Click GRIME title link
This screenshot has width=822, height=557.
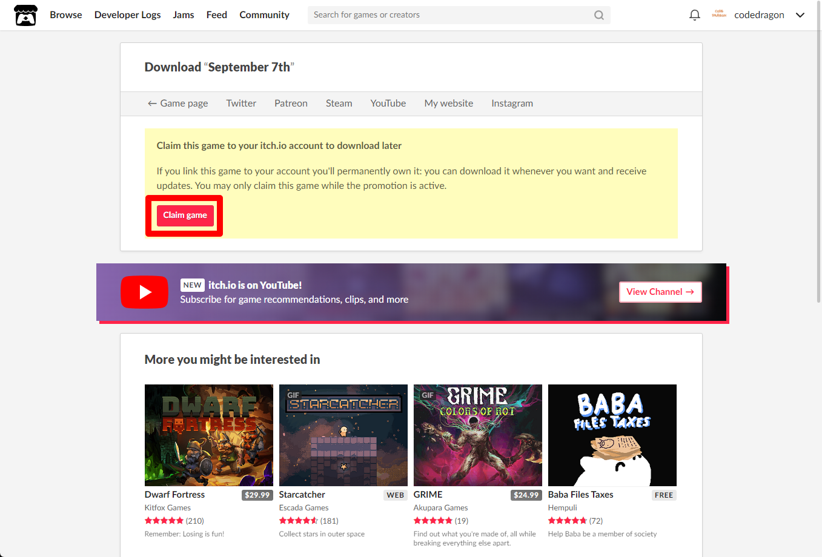tap(428, 495)
